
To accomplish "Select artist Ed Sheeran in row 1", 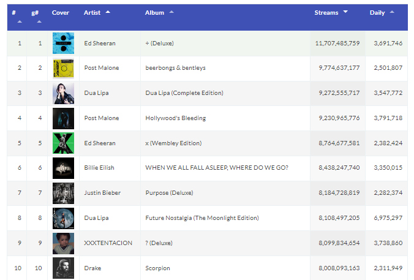I will click(x=100, y=44).
